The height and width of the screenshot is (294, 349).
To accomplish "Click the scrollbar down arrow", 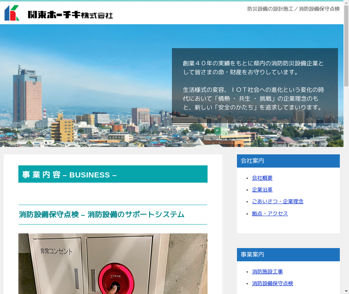I will coord(346,291).
